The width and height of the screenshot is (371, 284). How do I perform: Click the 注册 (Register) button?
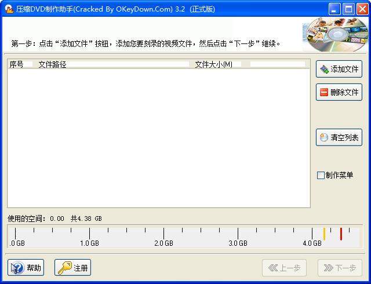pos(72,268)
